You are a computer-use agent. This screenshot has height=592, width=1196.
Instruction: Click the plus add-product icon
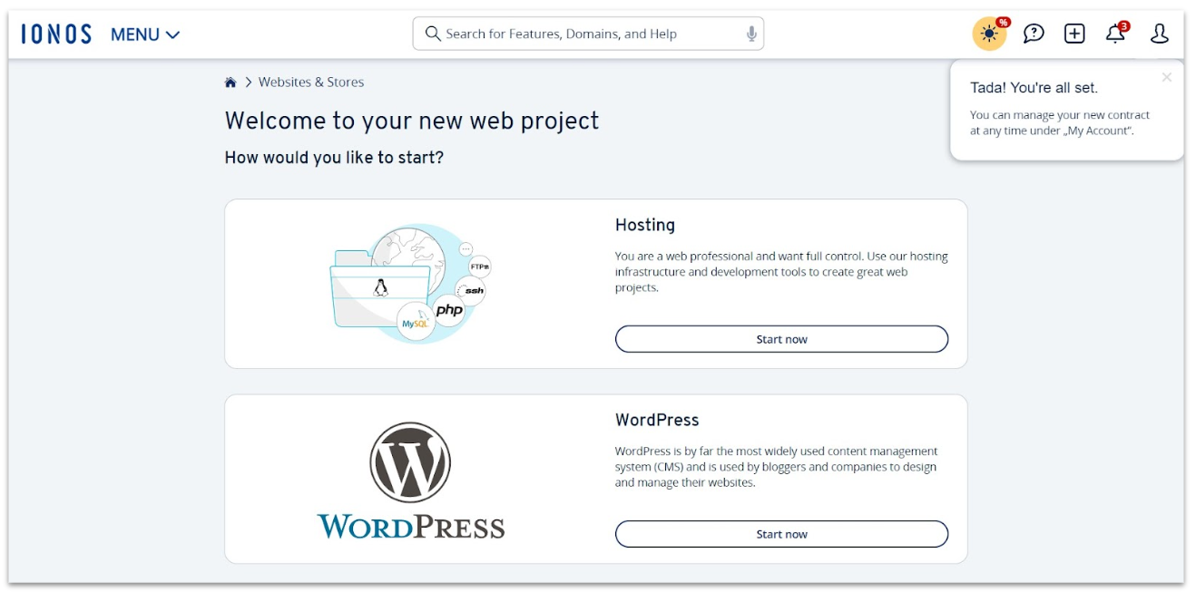pos(1074,34)
